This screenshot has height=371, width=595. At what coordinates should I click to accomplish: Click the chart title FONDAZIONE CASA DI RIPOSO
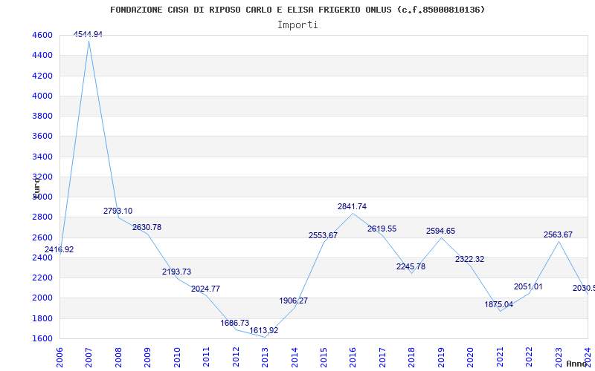[297, 10]
